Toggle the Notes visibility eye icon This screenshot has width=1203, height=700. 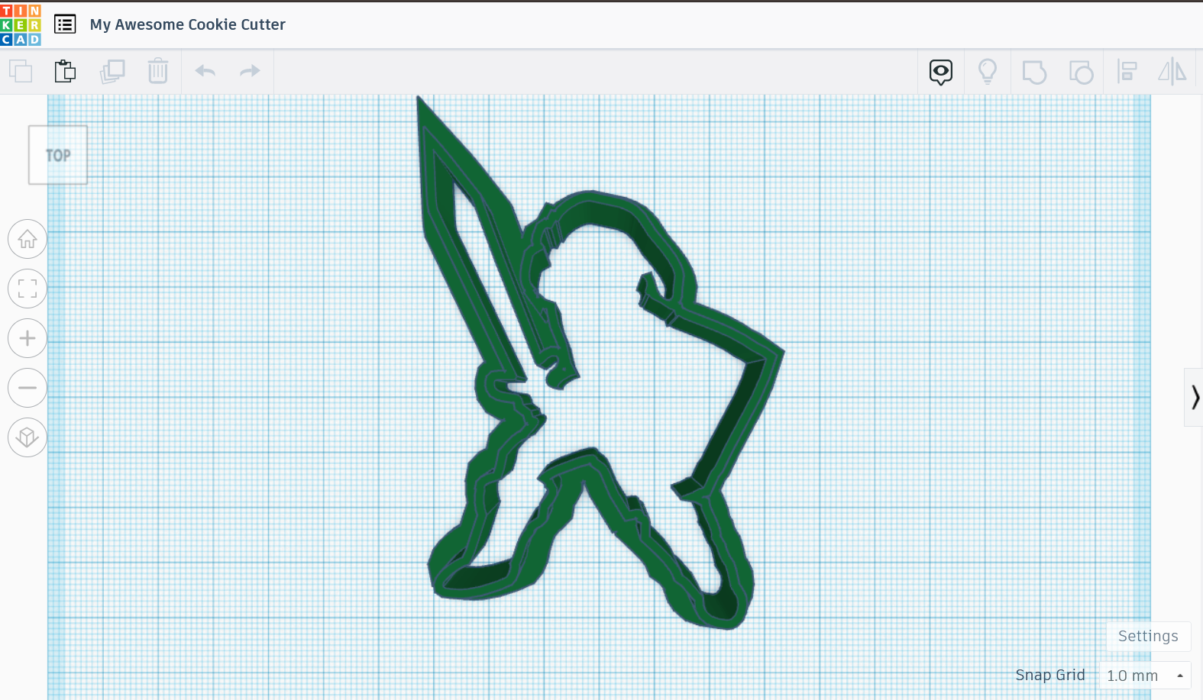[941, 73]
